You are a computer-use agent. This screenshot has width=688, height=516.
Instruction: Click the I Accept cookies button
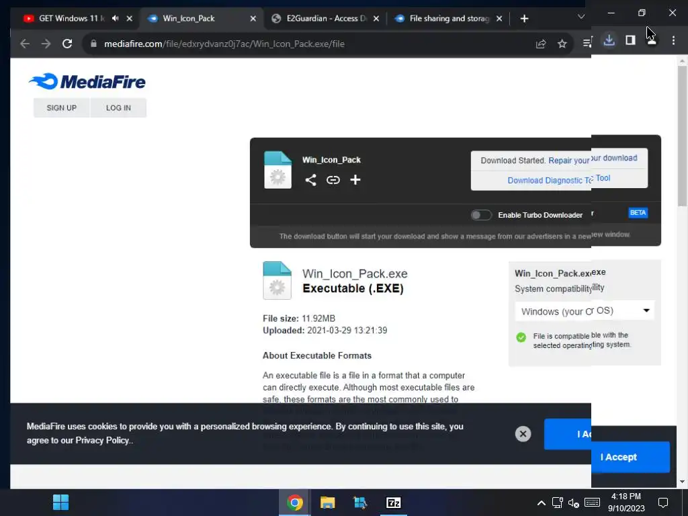pyautogui.click(x=630, y=457)
